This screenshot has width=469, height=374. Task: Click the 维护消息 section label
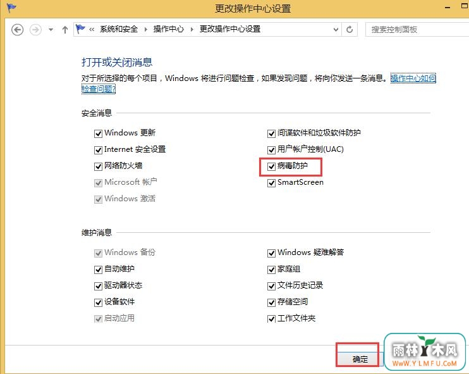tap(97, 233)
